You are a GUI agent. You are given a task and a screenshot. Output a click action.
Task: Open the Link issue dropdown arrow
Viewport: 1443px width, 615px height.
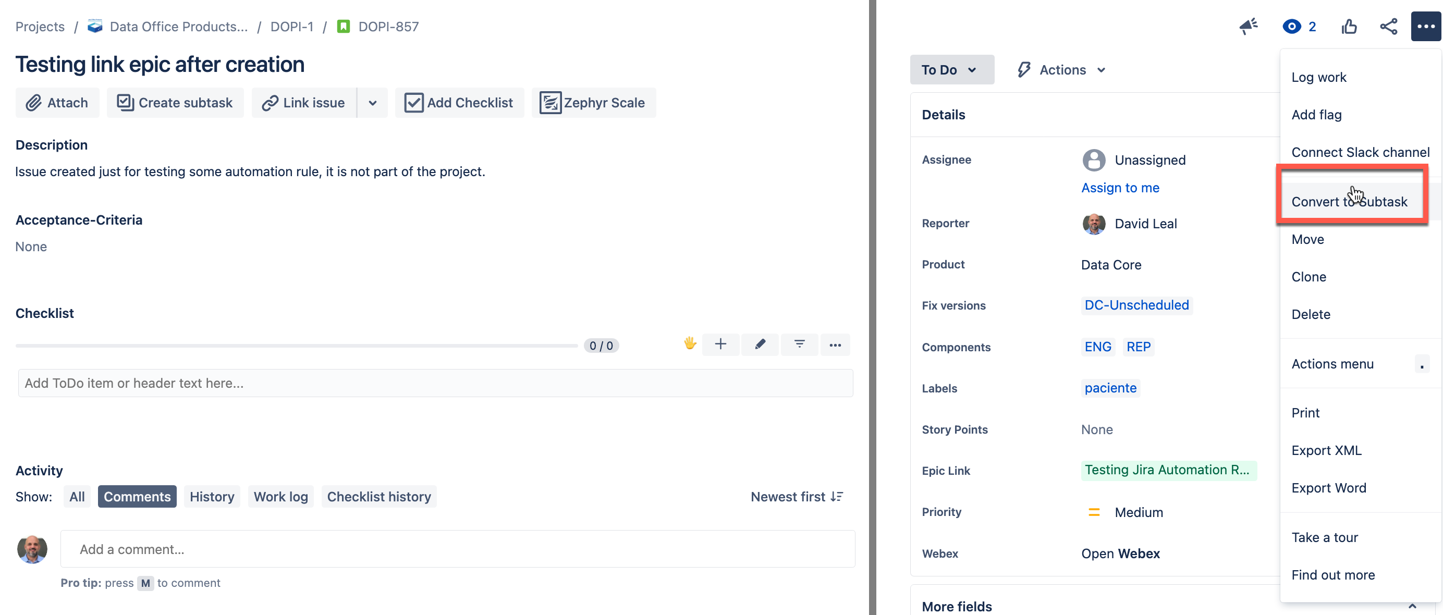(373, 103)
